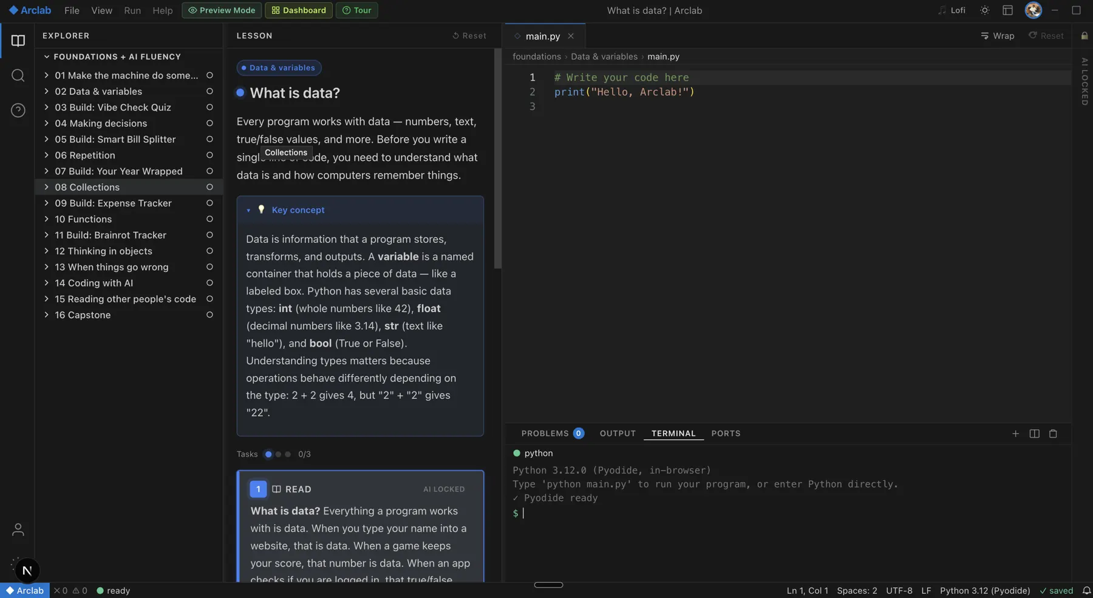1093x598 pixels.
Task: Toggle completion circle for 16 Capstone
Action: pos(209,315)
